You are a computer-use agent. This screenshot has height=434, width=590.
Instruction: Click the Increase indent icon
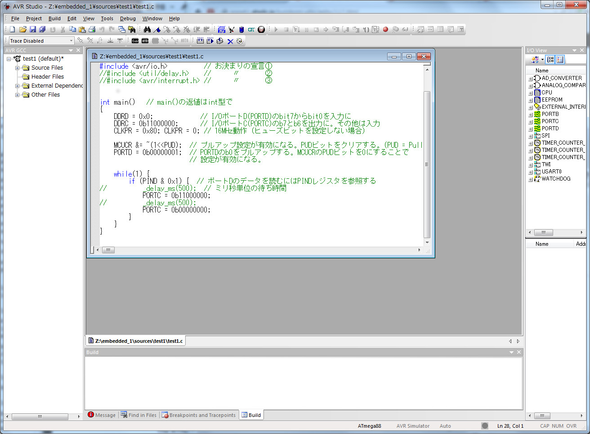(197, 29)
